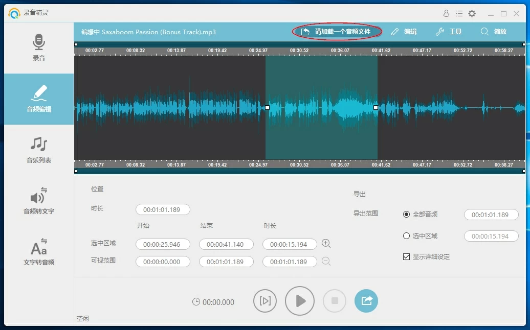Image resolution: width=530 pixels, height=330 pixels.
Task: Open the 工具 tools menu
Action: coord(449,32)
